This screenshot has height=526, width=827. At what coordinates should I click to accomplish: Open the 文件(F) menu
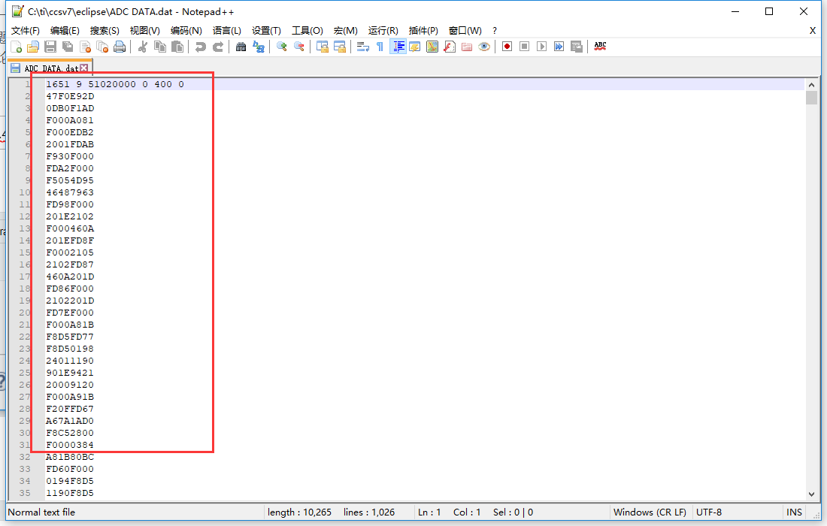click(26, 31)
